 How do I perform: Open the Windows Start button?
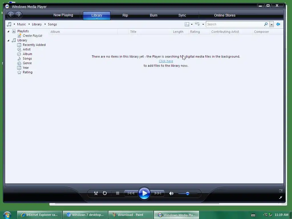click(x=7, y=215)
